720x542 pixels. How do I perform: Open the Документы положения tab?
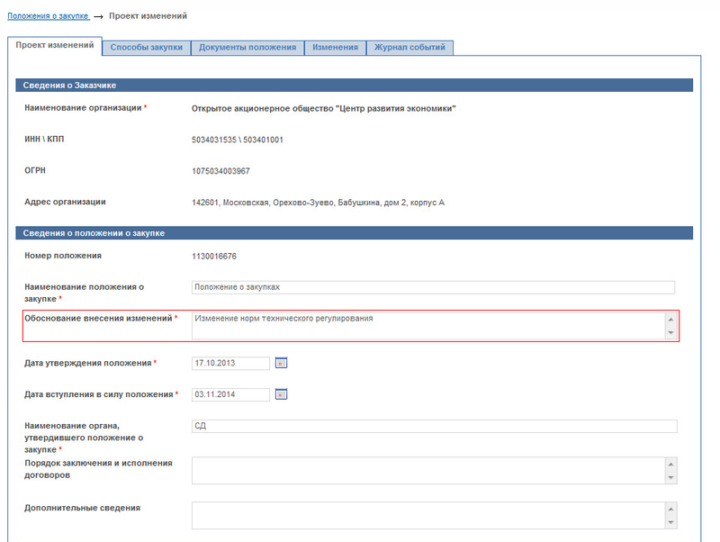point(247,48)
